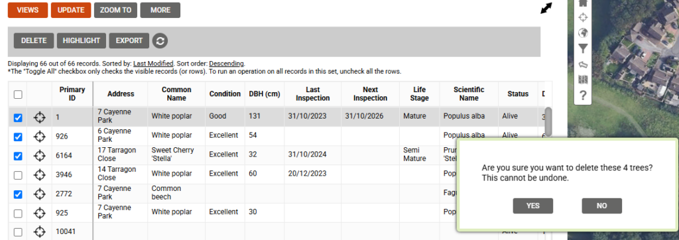Image resolution: width=679 pixels, height=240 pixels.
Task: Toggle the select-all checkbox in the table header
Action: [18, 94]
